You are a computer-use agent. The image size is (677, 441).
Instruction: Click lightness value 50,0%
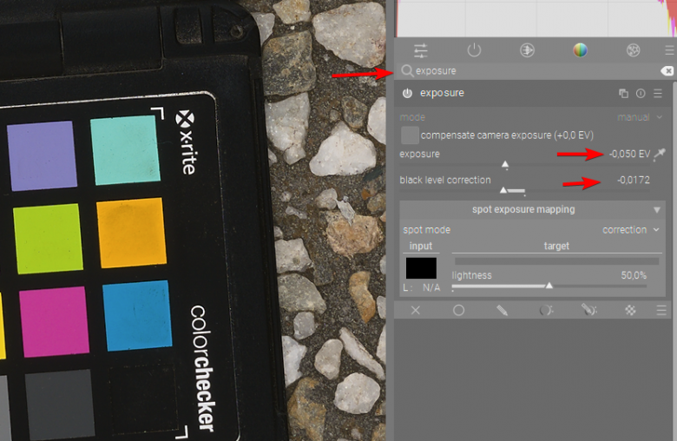tap(634, 275)
